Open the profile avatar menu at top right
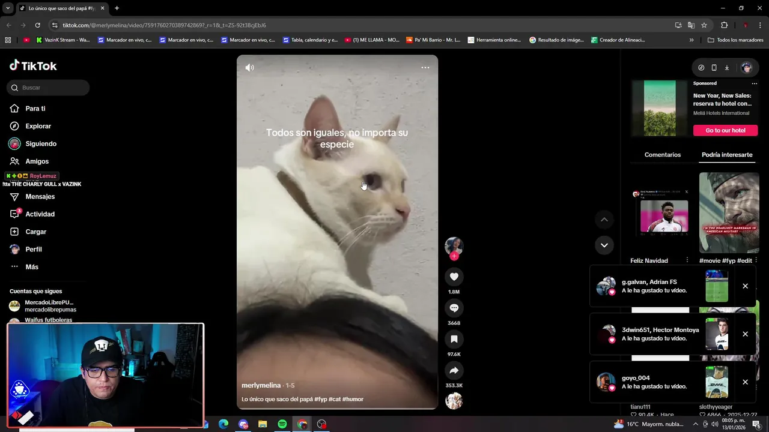 747,68
